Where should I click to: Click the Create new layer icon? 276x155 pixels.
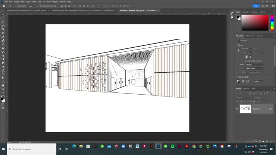[267, 142]
